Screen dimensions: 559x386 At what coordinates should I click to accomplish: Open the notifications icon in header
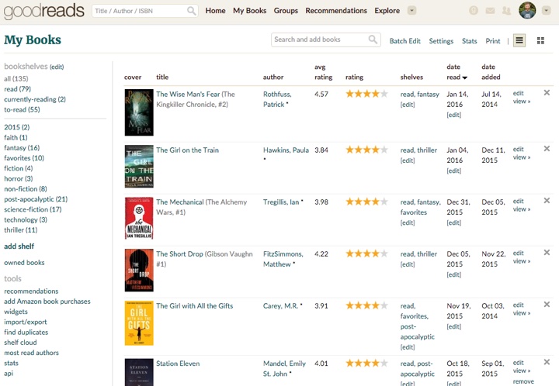pyautogui.click(x=474, y=11)
